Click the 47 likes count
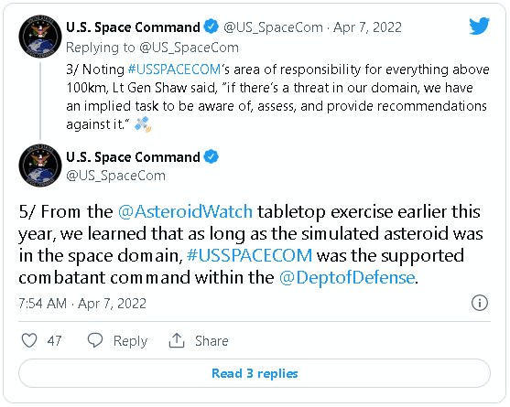Screen dimensions: 510x407 click(x=54, y=341)
